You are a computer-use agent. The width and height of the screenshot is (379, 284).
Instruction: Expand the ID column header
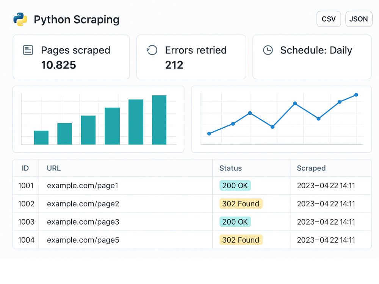click(x=25, y=168)
